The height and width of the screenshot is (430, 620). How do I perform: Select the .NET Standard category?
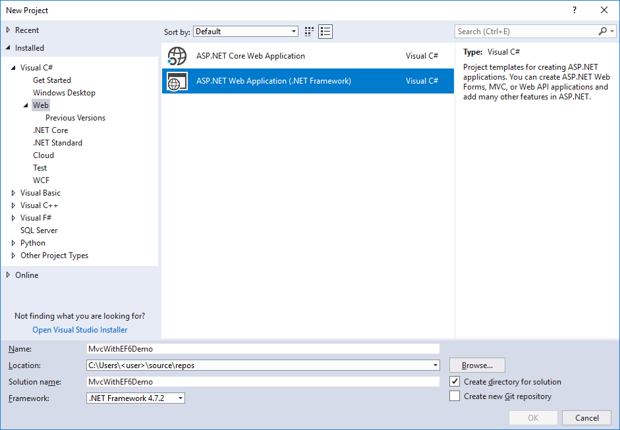[57, 143]
